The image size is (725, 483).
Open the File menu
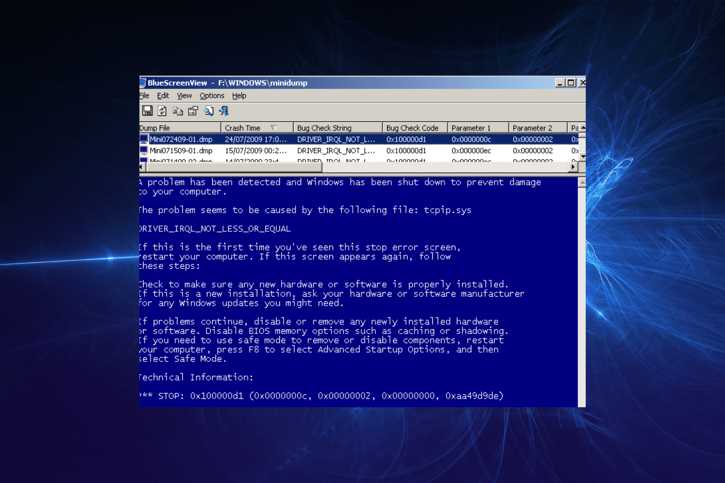point(144,96)
